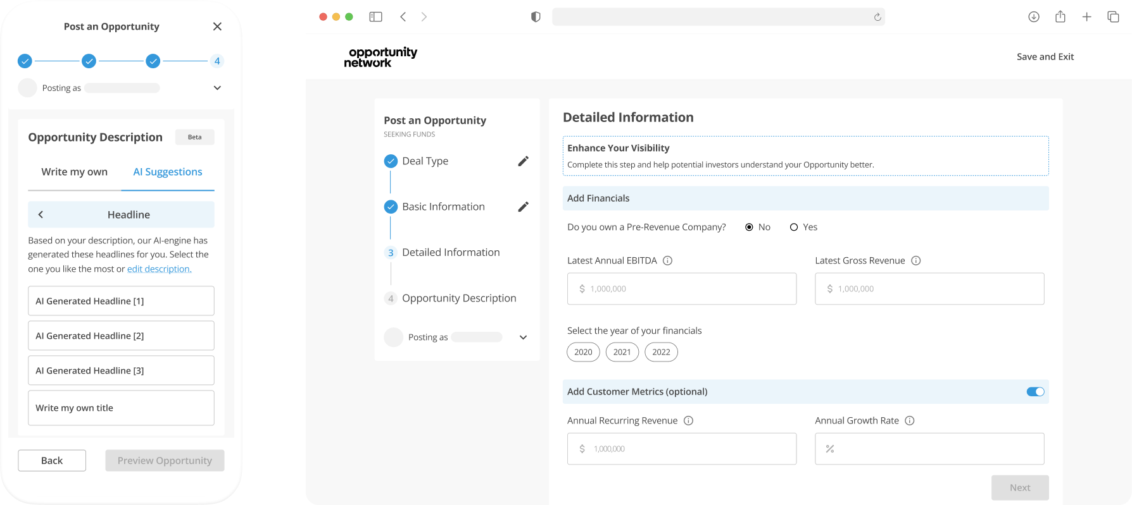Reload the page with refresh icon
Viewport: 1132px width, 505px height.
tap(877, 17)
